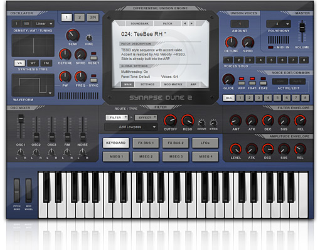The height and width of the screenshot is (250, 320).
Task: Click the Amplitude Envelope REL knob
Action: [300, 149]
